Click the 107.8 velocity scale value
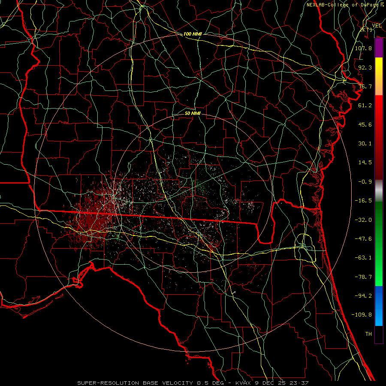The width and height of the screenshot is (386, 386). tap(363, 48)
